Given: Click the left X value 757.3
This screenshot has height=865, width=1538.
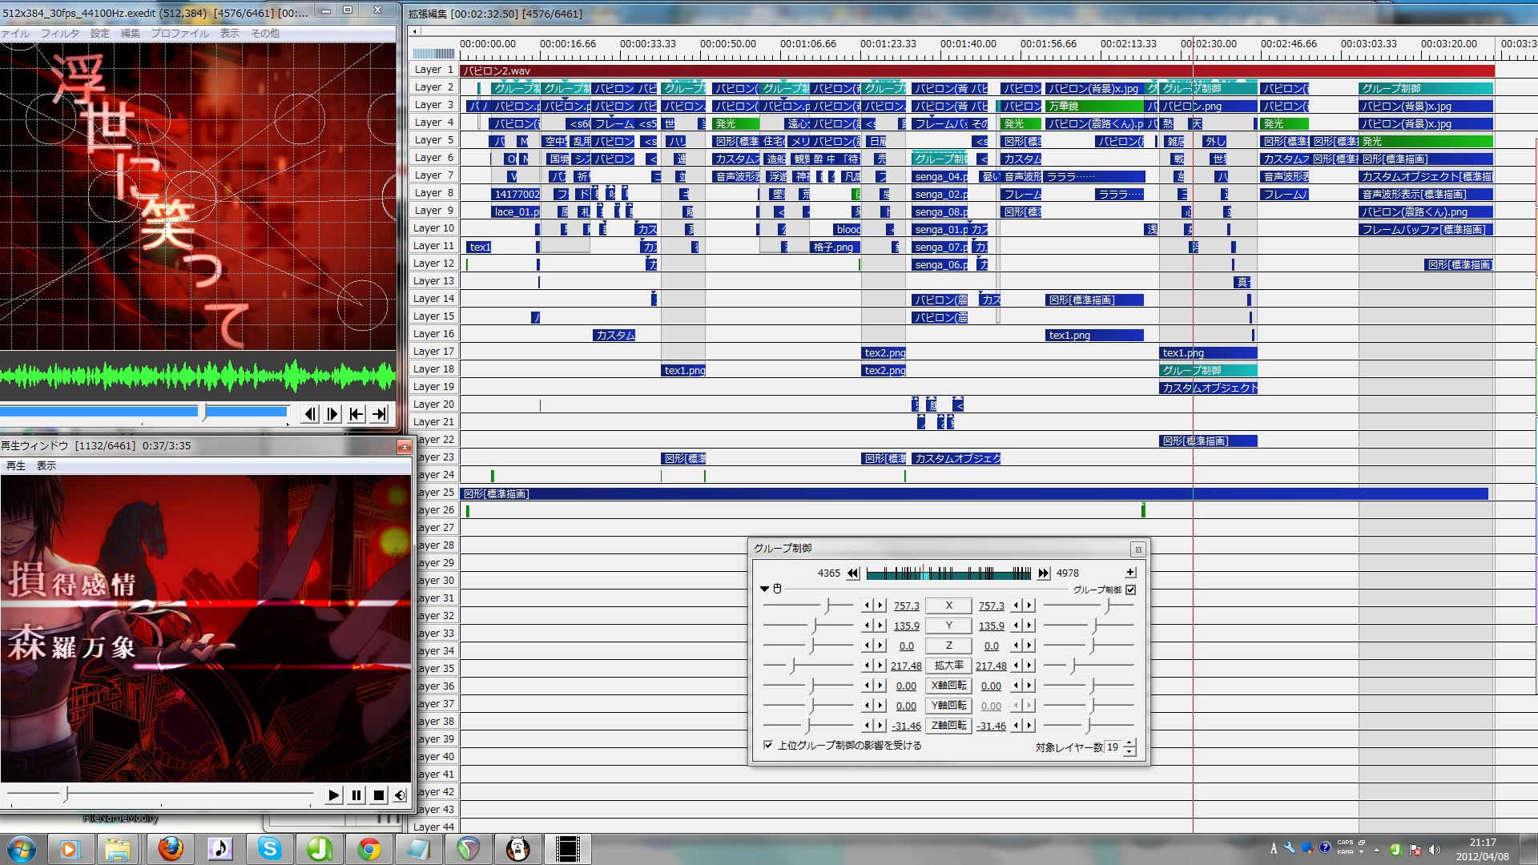Looking at the screenshot, I should coord(906,606).
